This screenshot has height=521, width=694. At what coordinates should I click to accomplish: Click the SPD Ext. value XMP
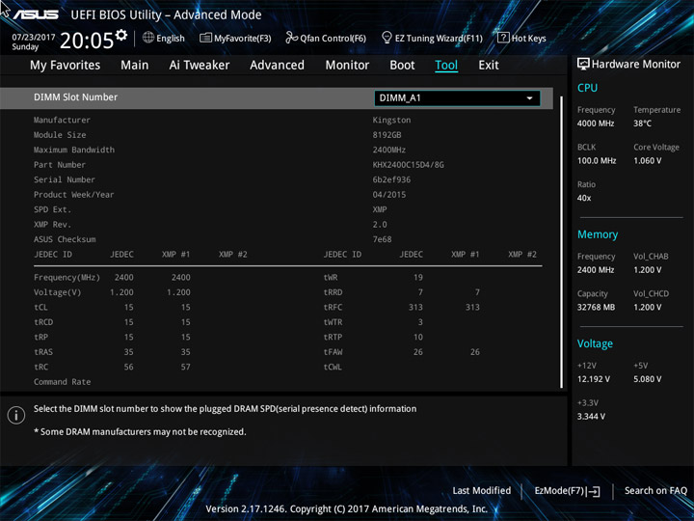tap(380, 209)
